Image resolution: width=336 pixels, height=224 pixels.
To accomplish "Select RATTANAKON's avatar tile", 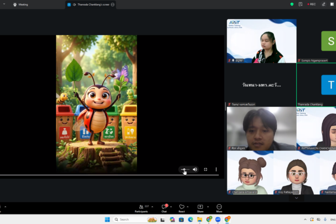I will [316, 129].
